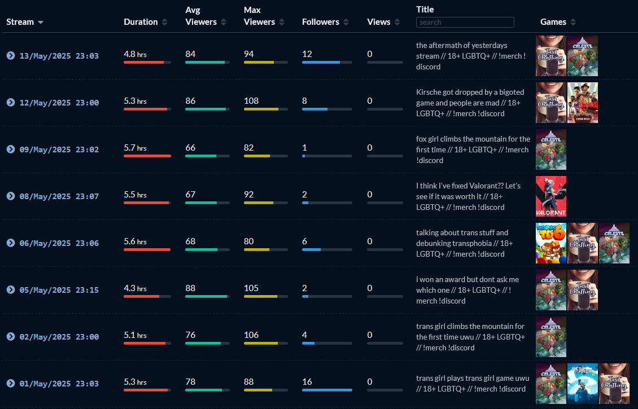Click the Bloons TD 6 game cover
This screenshot has height=409, width=638.
pyautogui.click(x=551, y=243)
